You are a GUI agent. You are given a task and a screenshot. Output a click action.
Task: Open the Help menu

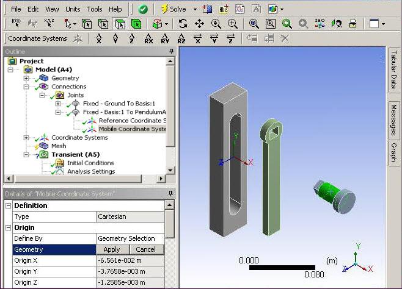115,9
